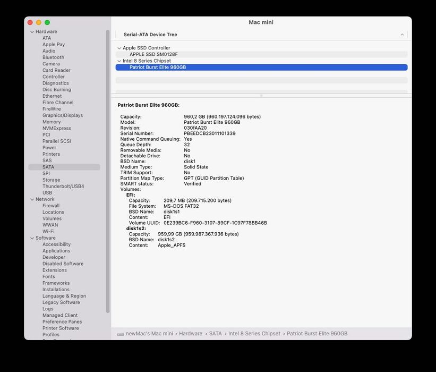Open the Apple Pay sidebar item
This screenshot has width=436, height=372.
54,44
